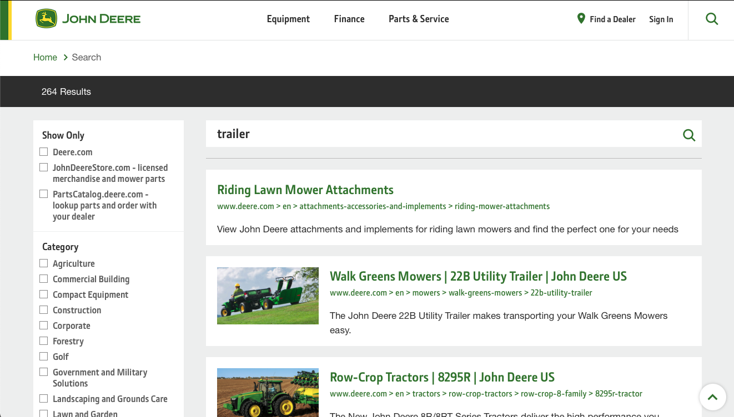Enable the Agriculture category checkbox
734x417 pixels.
(44, 263)
